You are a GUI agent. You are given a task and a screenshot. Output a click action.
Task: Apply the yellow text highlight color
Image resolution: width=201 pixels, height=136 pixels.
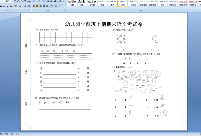point(16,6)
